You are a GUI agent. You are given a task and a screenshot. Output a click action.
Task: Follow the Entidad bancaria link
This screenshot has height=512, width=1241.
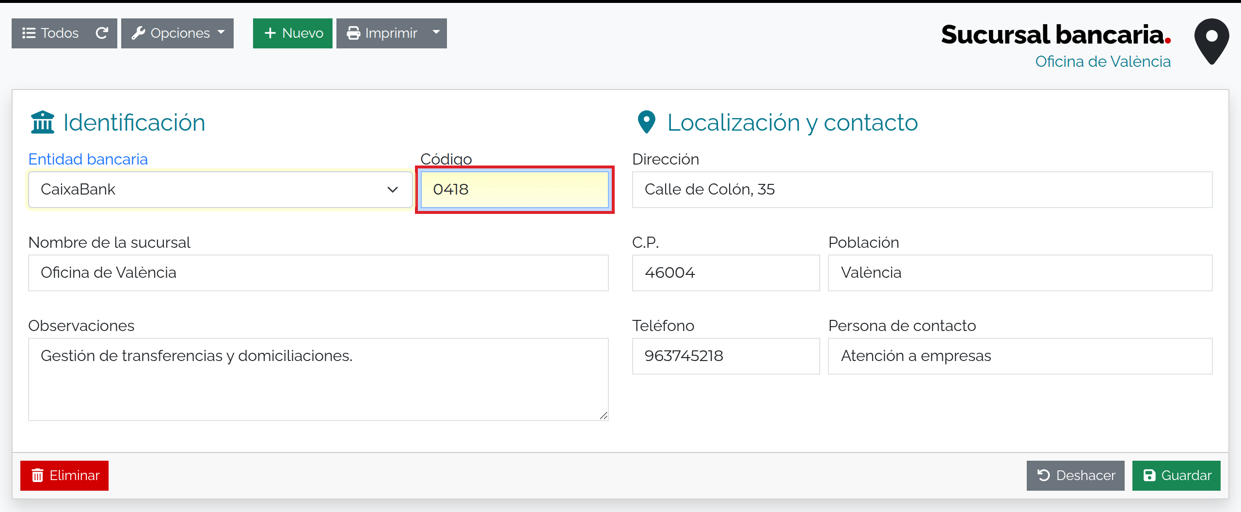(x=88, y=159)
